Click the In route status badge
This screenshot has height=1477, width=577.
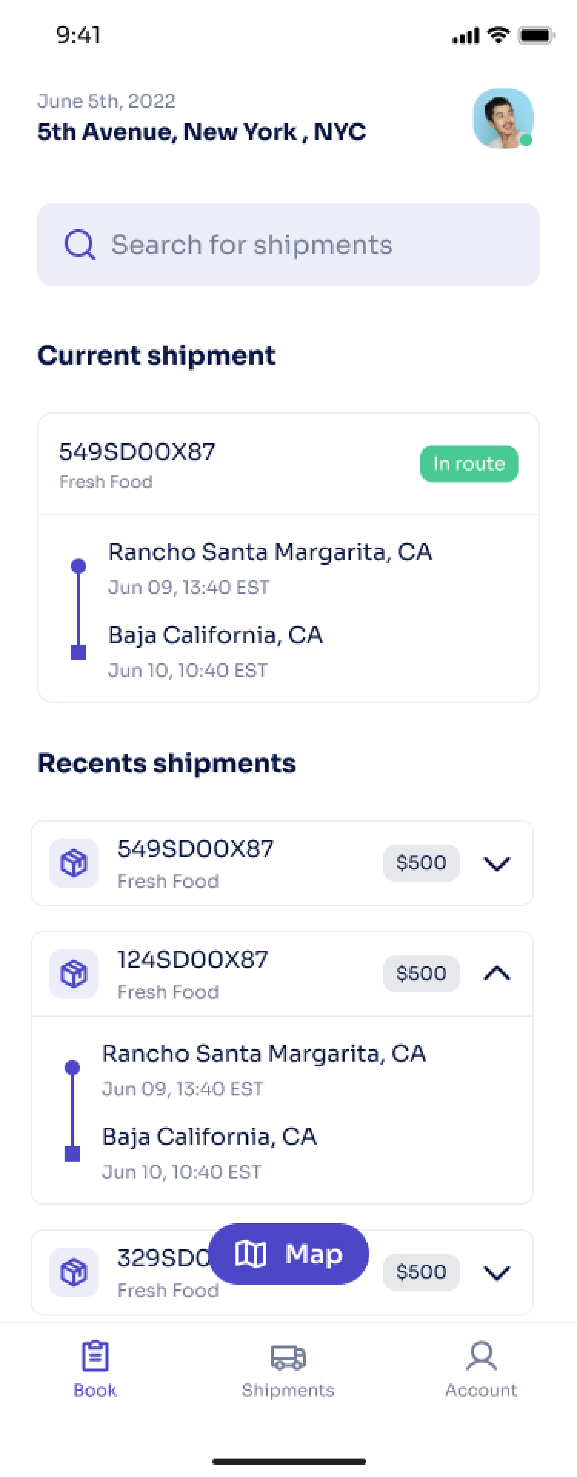[469, 464]
